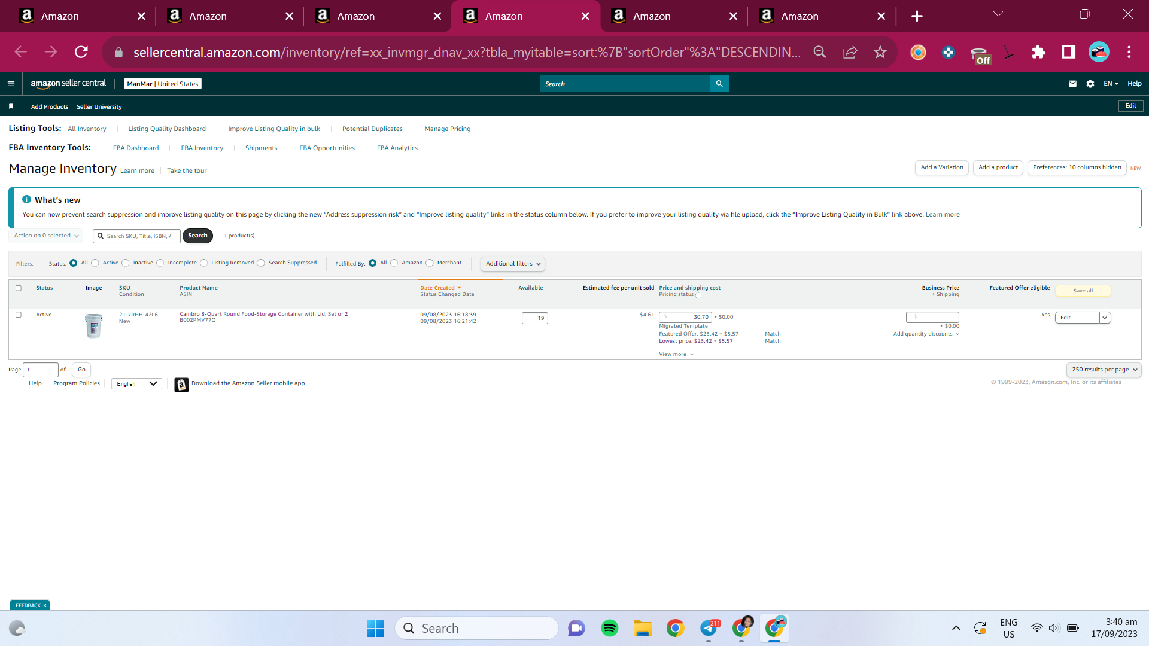Click the Save all button
Image resolution: width=1149 pixels, height=646 pixels.
point(1083,291)
